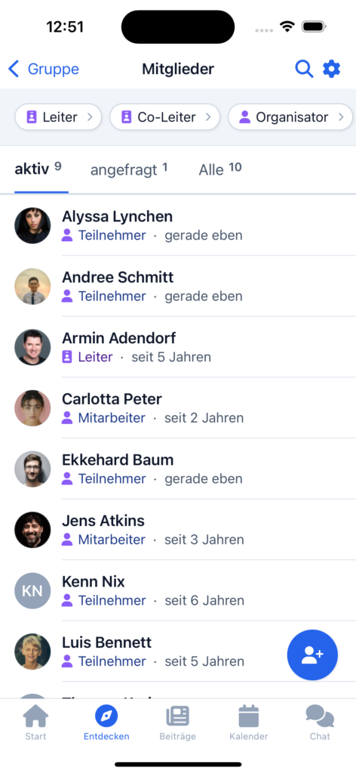Expand the Co-Leiter role filter chip
Viewport: 356px width, 774px height.
click(164, 117)
